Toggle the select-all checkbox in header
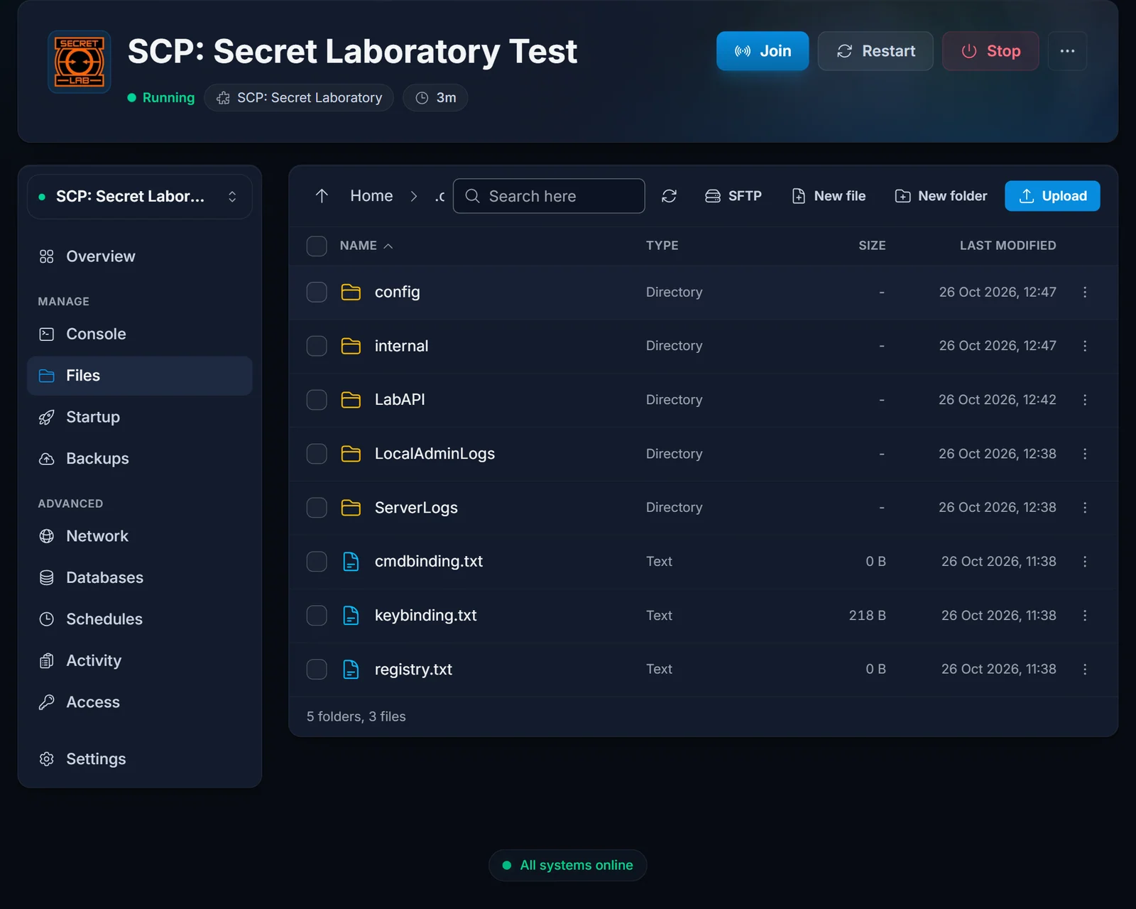 pyautogui.click(x=317, y=246)
